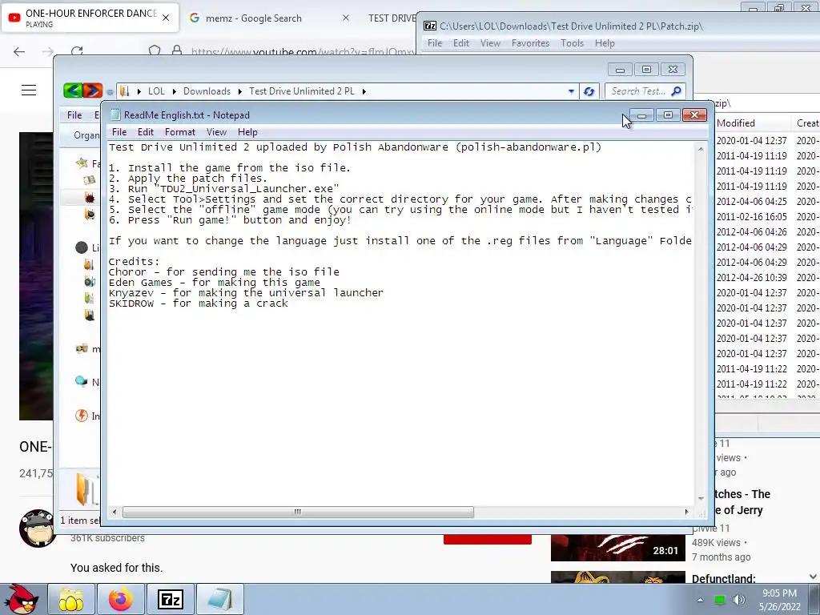Open the Notepad Edit menu
The image size is (820, 615).
click(146, 132)
